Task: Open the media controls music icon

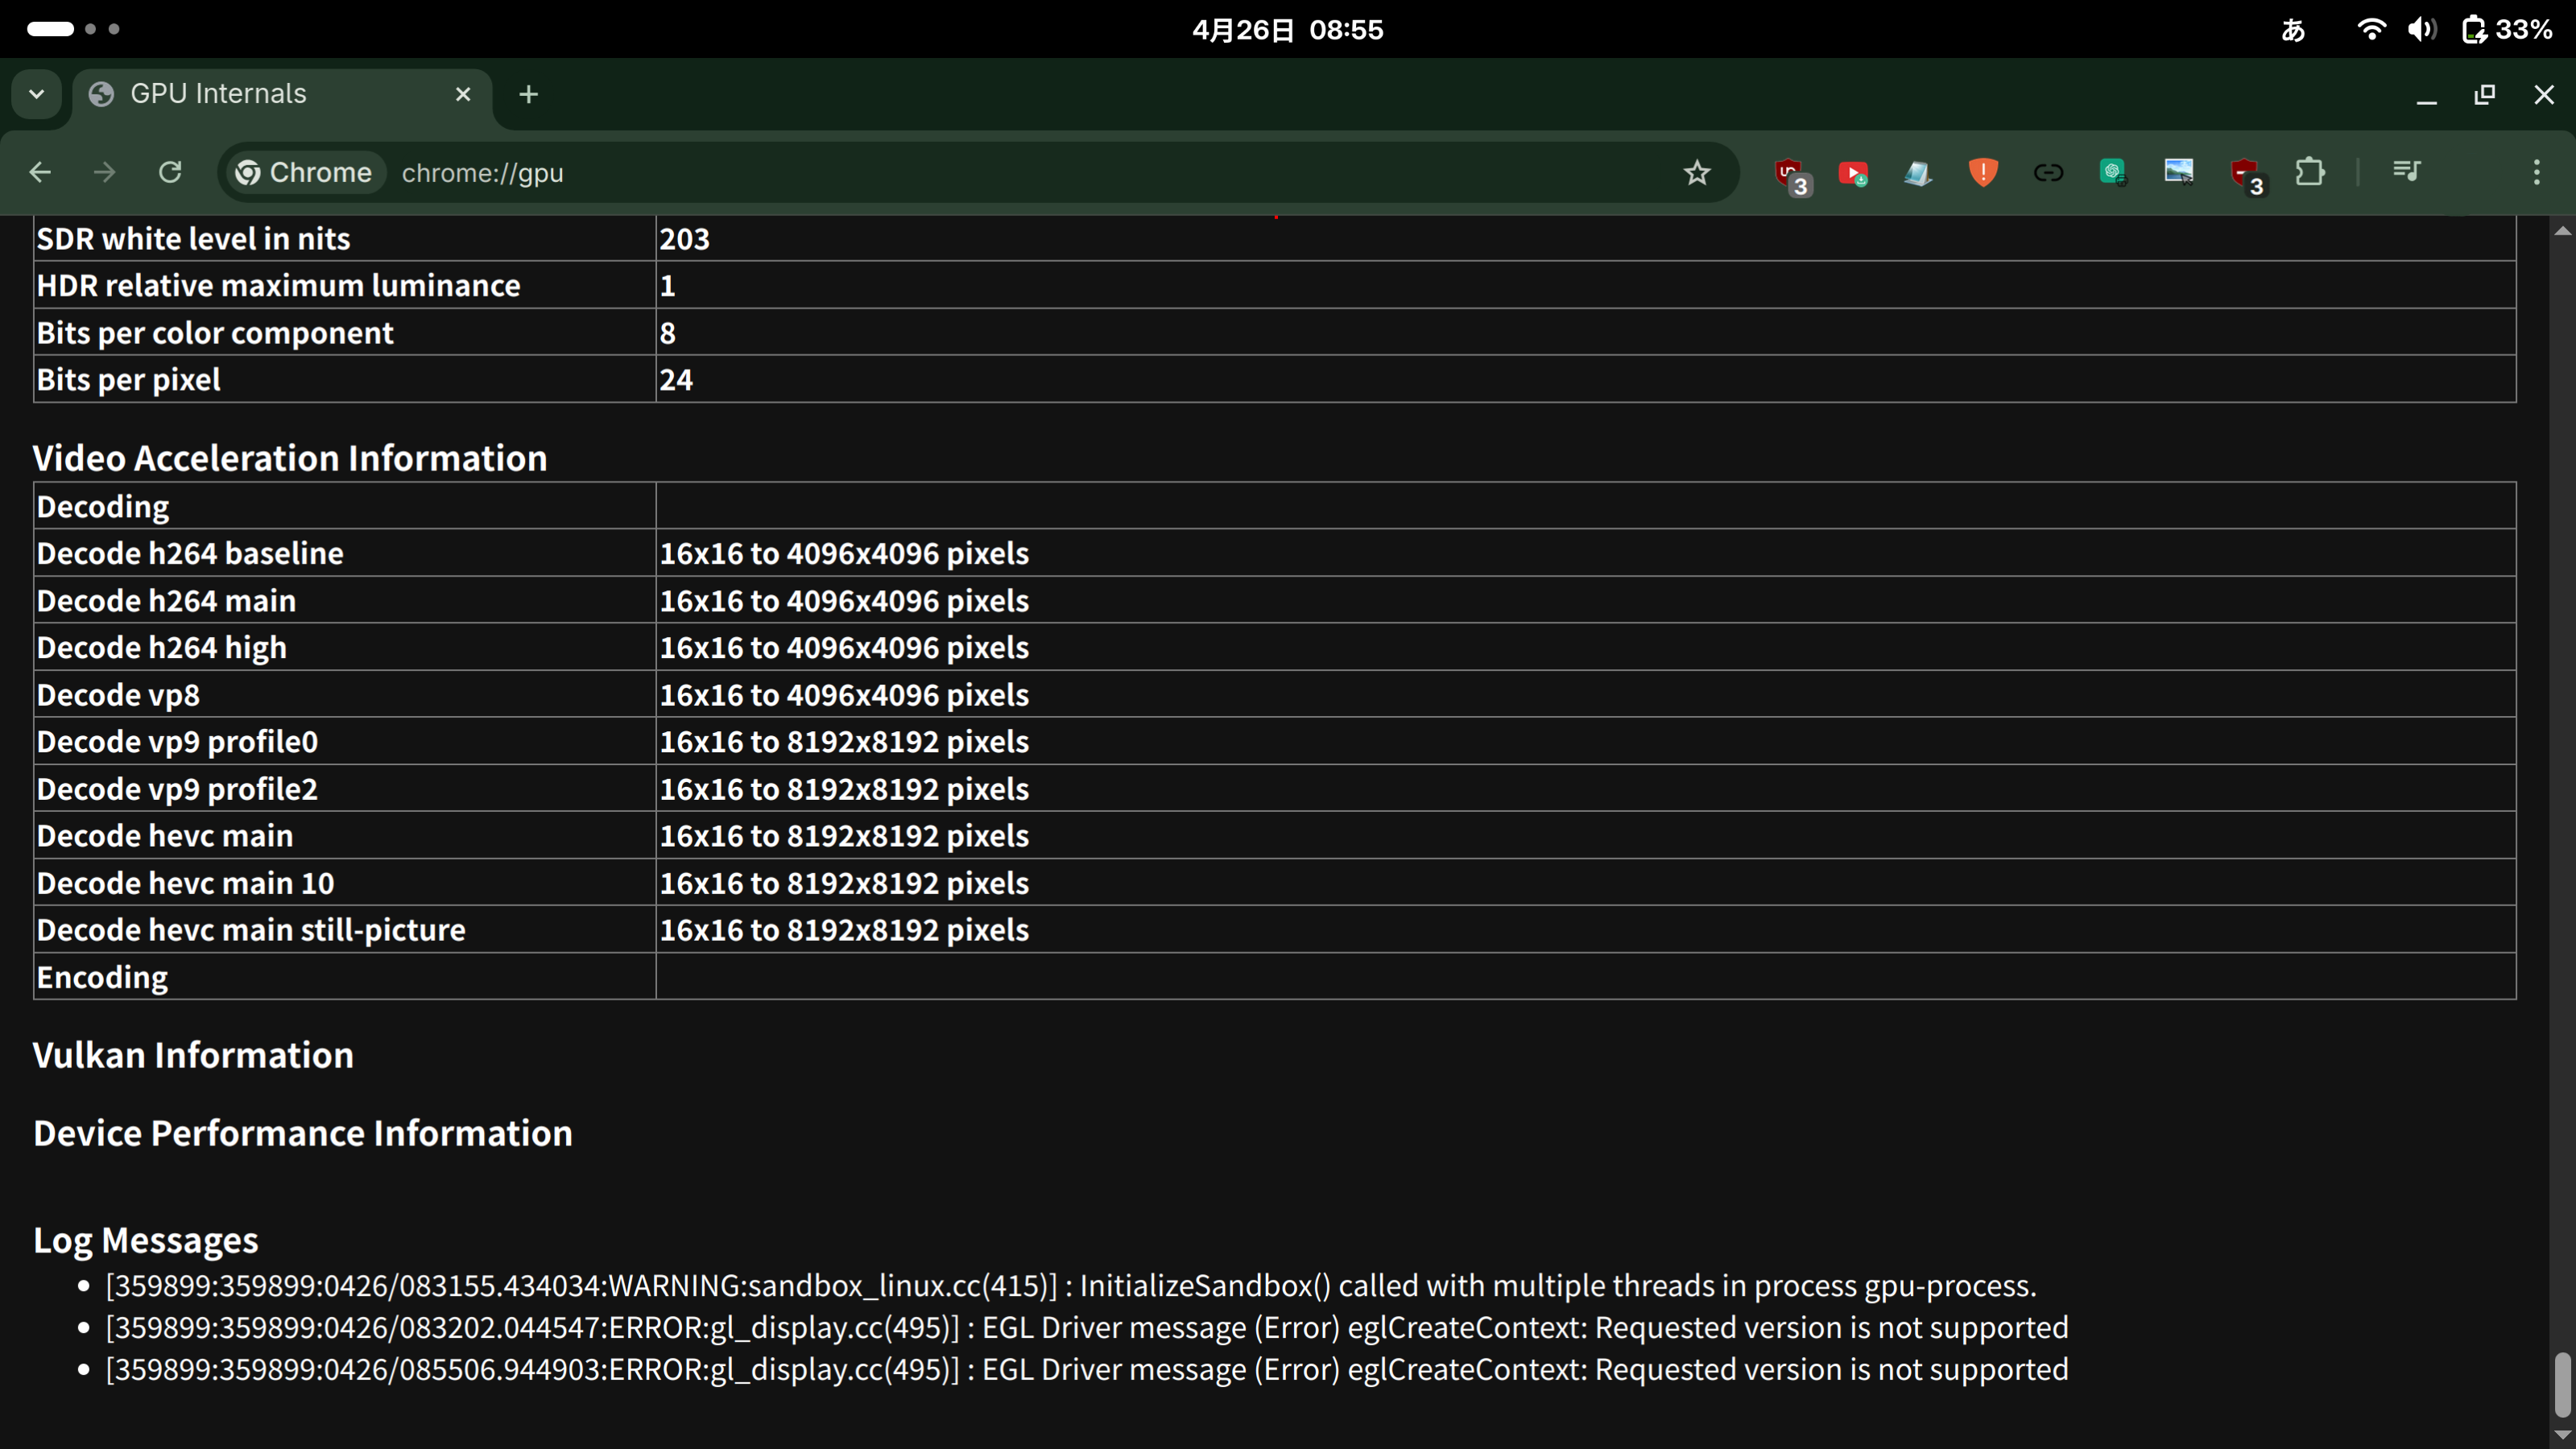Action: point(2405,171)
